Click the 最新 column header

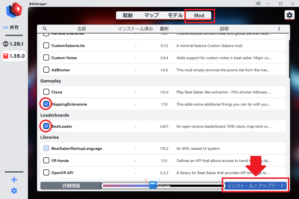(164, 29)
